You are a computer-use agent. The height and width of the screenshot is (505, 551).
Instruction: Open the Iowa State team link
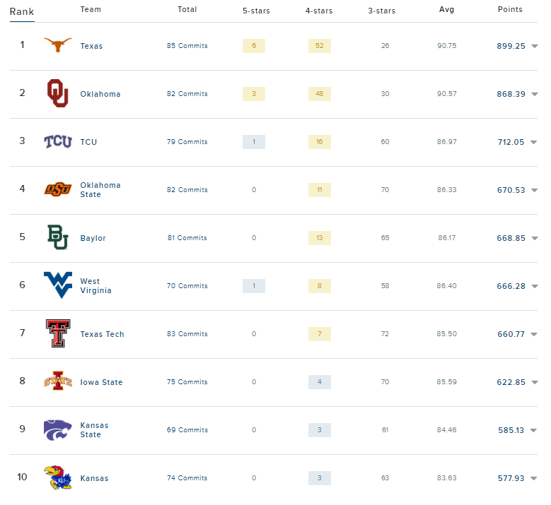click(101, 382)
